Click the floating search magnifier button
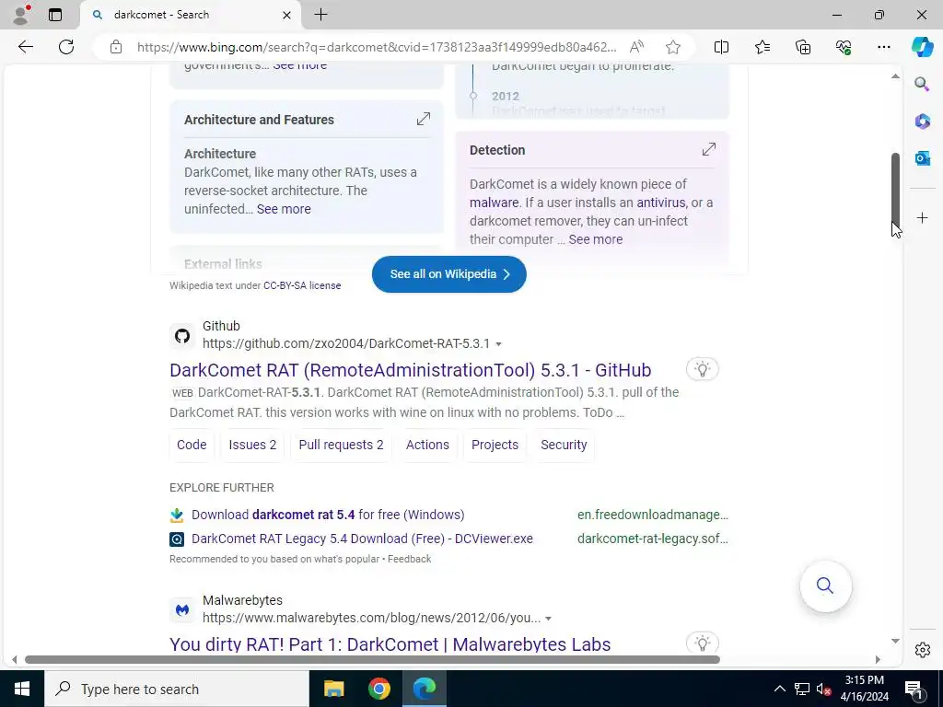The image size is (943, 707). click(825, 585)
